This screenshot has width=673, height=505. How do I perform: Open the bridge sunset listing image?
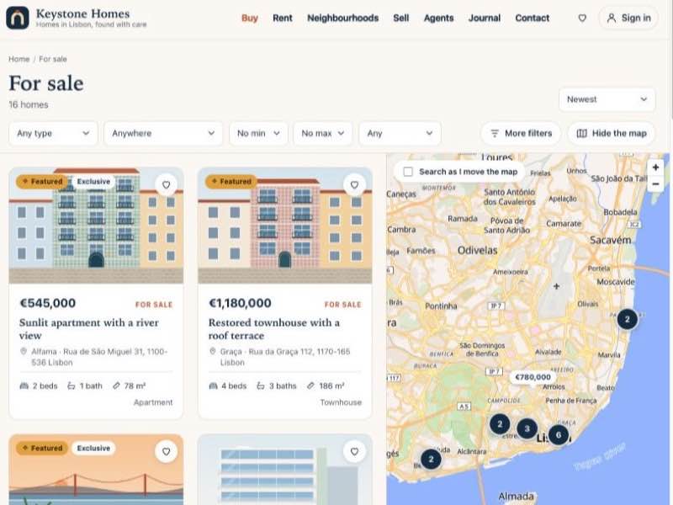tap(96, 470)
